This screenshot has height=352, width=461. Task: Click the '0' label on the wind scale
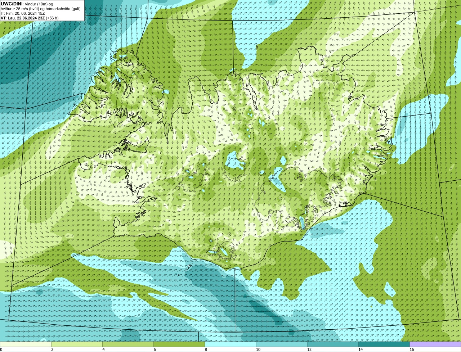[1, 349]
